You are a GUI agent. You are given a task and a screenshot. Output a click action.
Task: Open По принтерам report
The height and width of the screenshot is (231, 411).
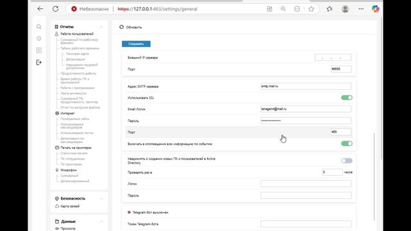(x=71, y=164)
